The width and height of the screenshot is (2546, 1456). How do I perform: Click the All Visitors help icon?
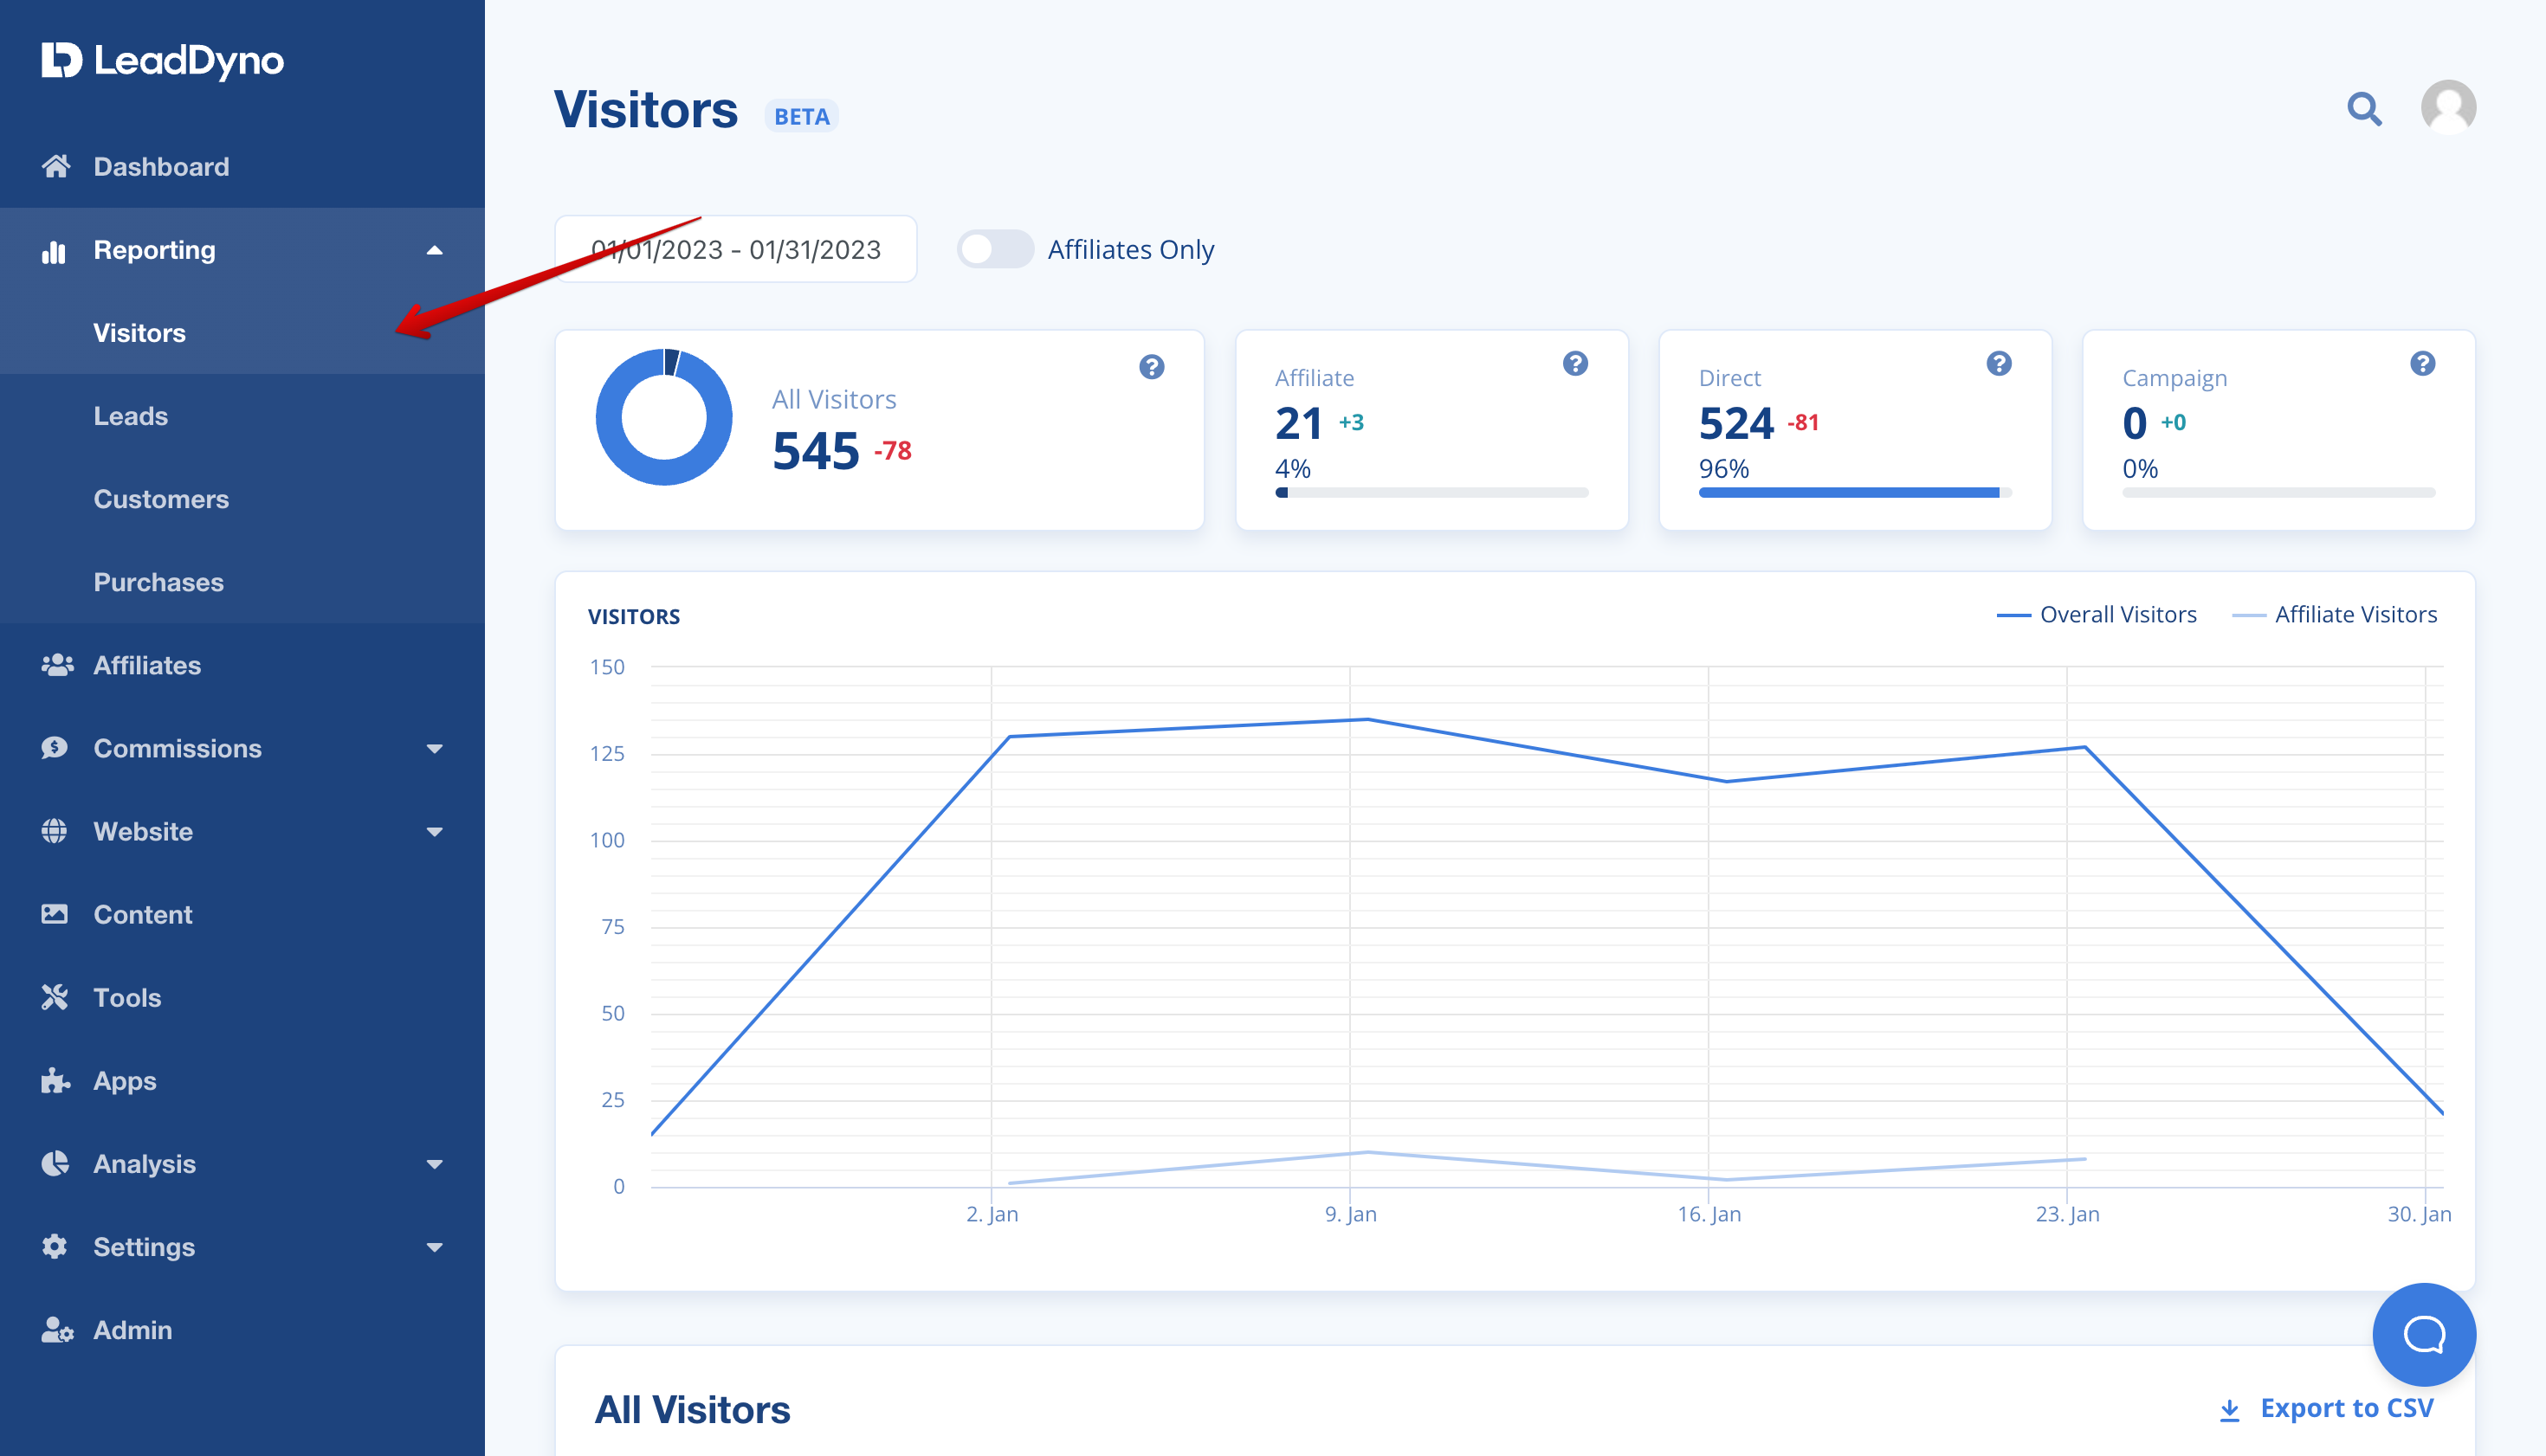click(1152, 367)
